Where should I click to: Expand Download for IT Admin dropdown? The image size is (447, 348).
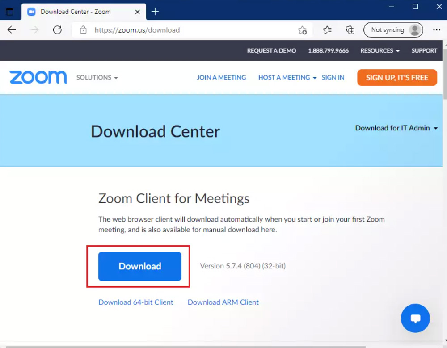point(396,128)
